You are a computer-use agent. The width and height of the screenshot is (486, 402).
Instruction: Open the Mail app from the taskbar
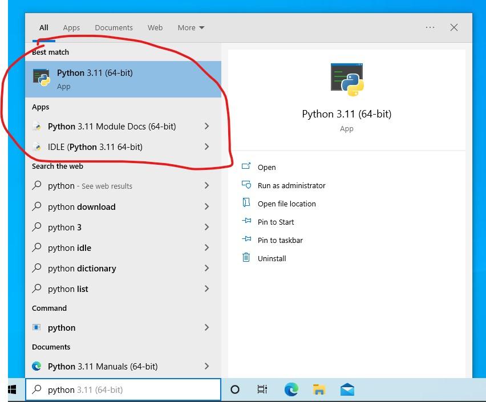click(347, 389)
